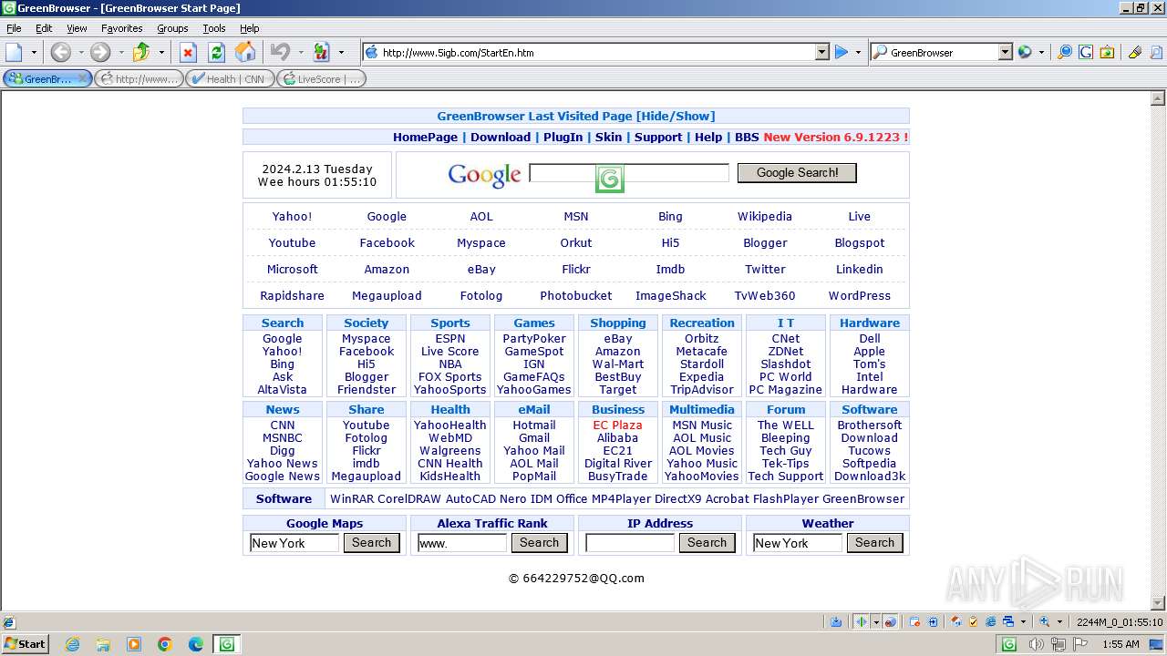Refresh the page with the green arrows icon
Screen dimensions: 1167x656
click(x=216, y=52)
